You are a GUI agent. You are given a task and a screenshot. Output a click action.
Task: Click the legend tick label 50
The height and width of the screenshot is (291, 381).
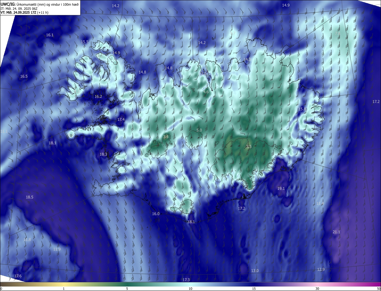click(379, 289)
